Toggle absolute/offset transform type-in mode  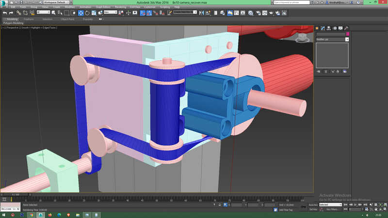click(x=225, y=205)
